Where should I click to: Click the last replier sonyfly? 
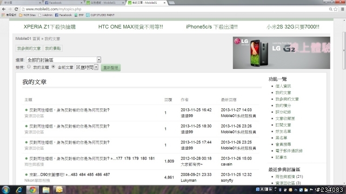tap(227, 181)
